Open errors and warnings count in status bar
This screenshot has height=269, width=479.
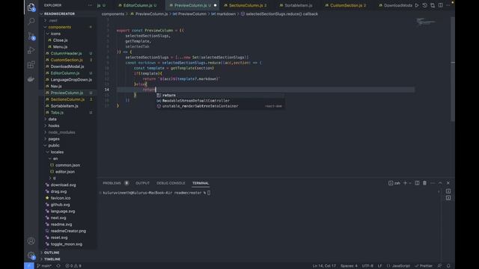[x=73, y=266]
